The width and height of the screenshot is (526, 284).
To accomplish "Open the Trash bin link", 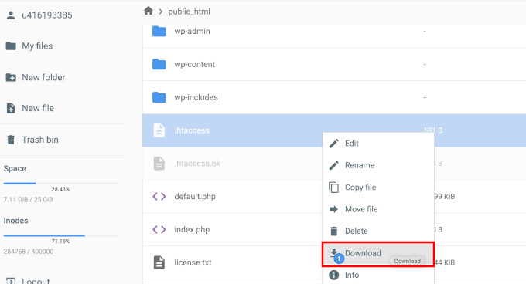I will point(40,140).
